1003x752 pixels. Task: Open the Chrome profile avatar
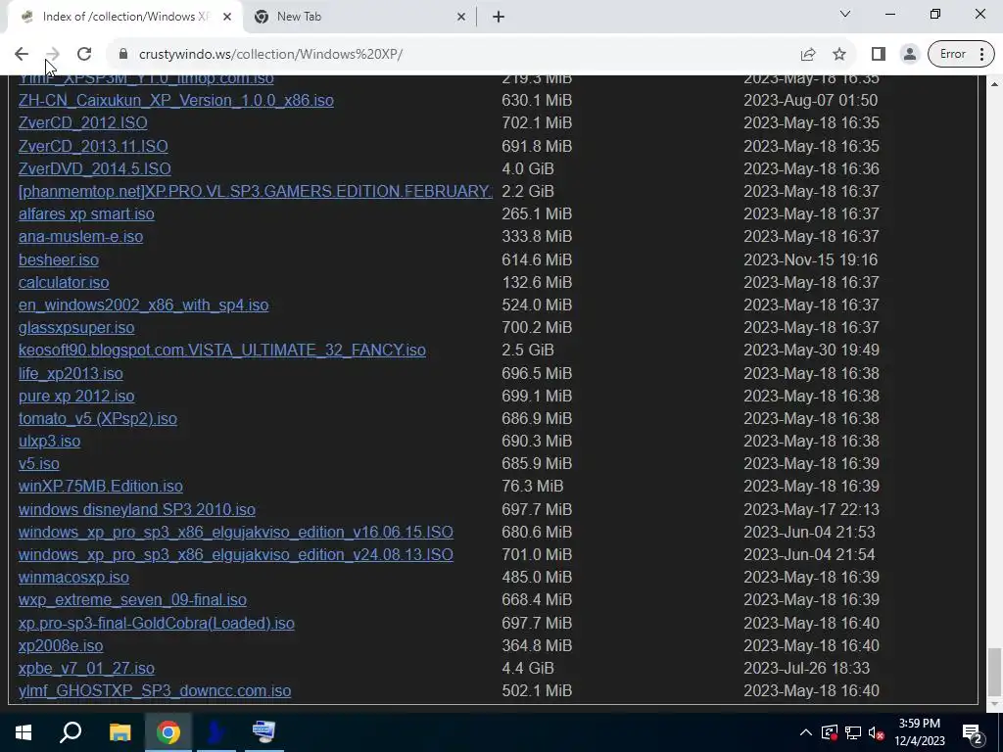pyautogui.click(x=909, y=55)
